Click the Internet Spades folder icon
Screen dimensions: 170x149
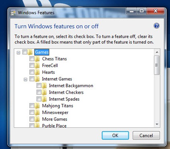(44, 99)
